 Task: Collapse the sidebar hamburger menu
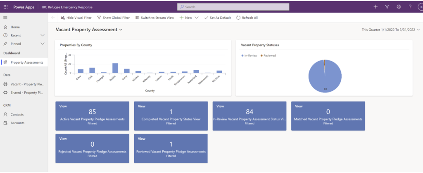[x=5, y=18]
